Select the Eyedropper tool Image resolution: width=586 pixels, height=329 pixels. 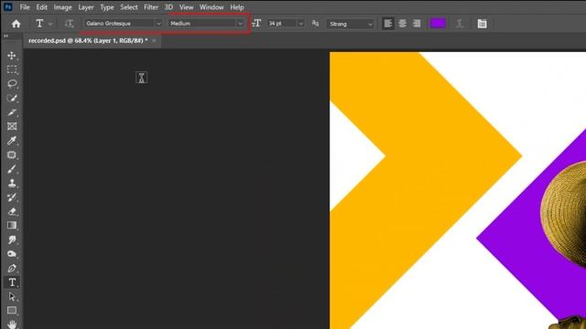pyautogui.click(x=12, y=141)
